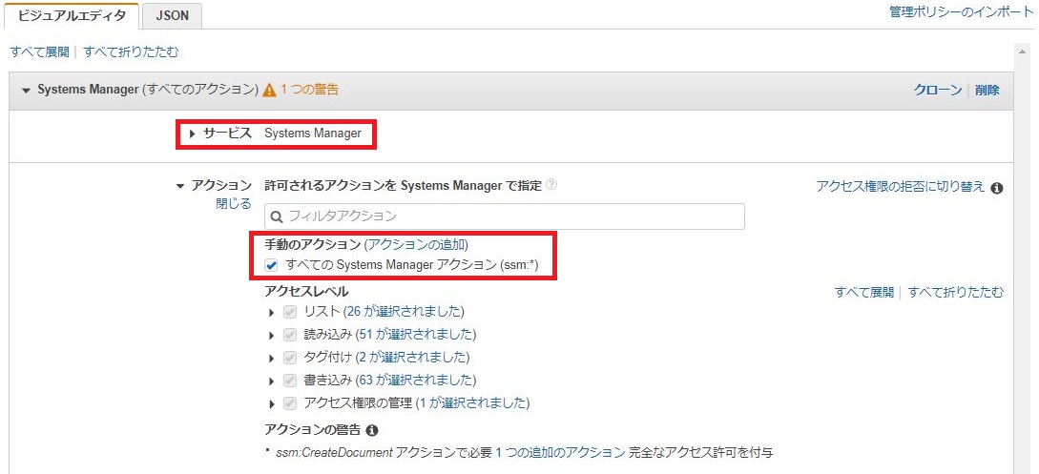Click info icon next to アクセス権限の拒否に切り替え
This screenshot has width=1039, height=474.
996,188
